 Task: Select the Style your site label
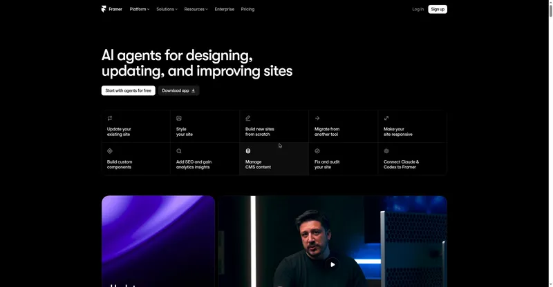185,132
